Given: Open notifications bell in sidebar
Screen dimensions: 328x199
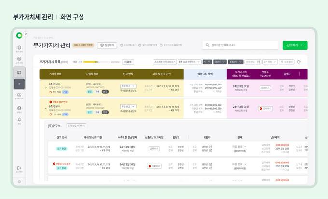Looking at the screenshot, I should (19, 120).
